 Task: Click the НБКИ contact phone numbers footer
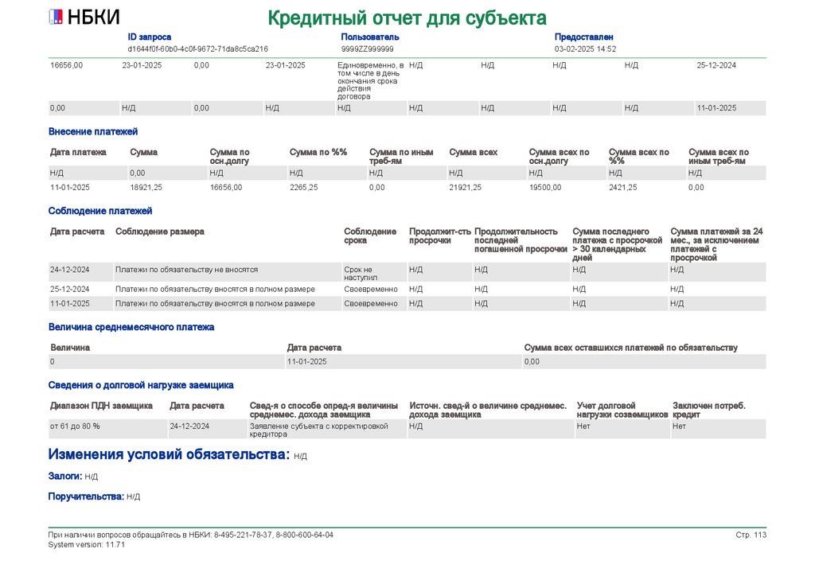point(191,535)
